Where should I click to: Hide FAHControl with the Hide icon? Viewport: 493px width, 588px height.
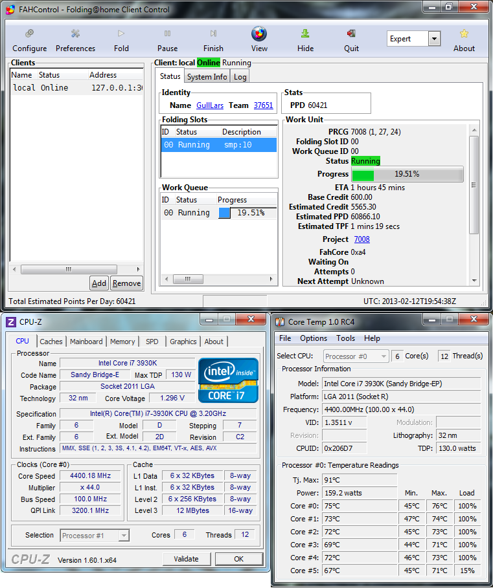[305, 34]
